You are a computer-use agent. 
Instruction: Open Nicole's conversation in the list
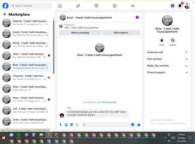[x=26, y=44]
